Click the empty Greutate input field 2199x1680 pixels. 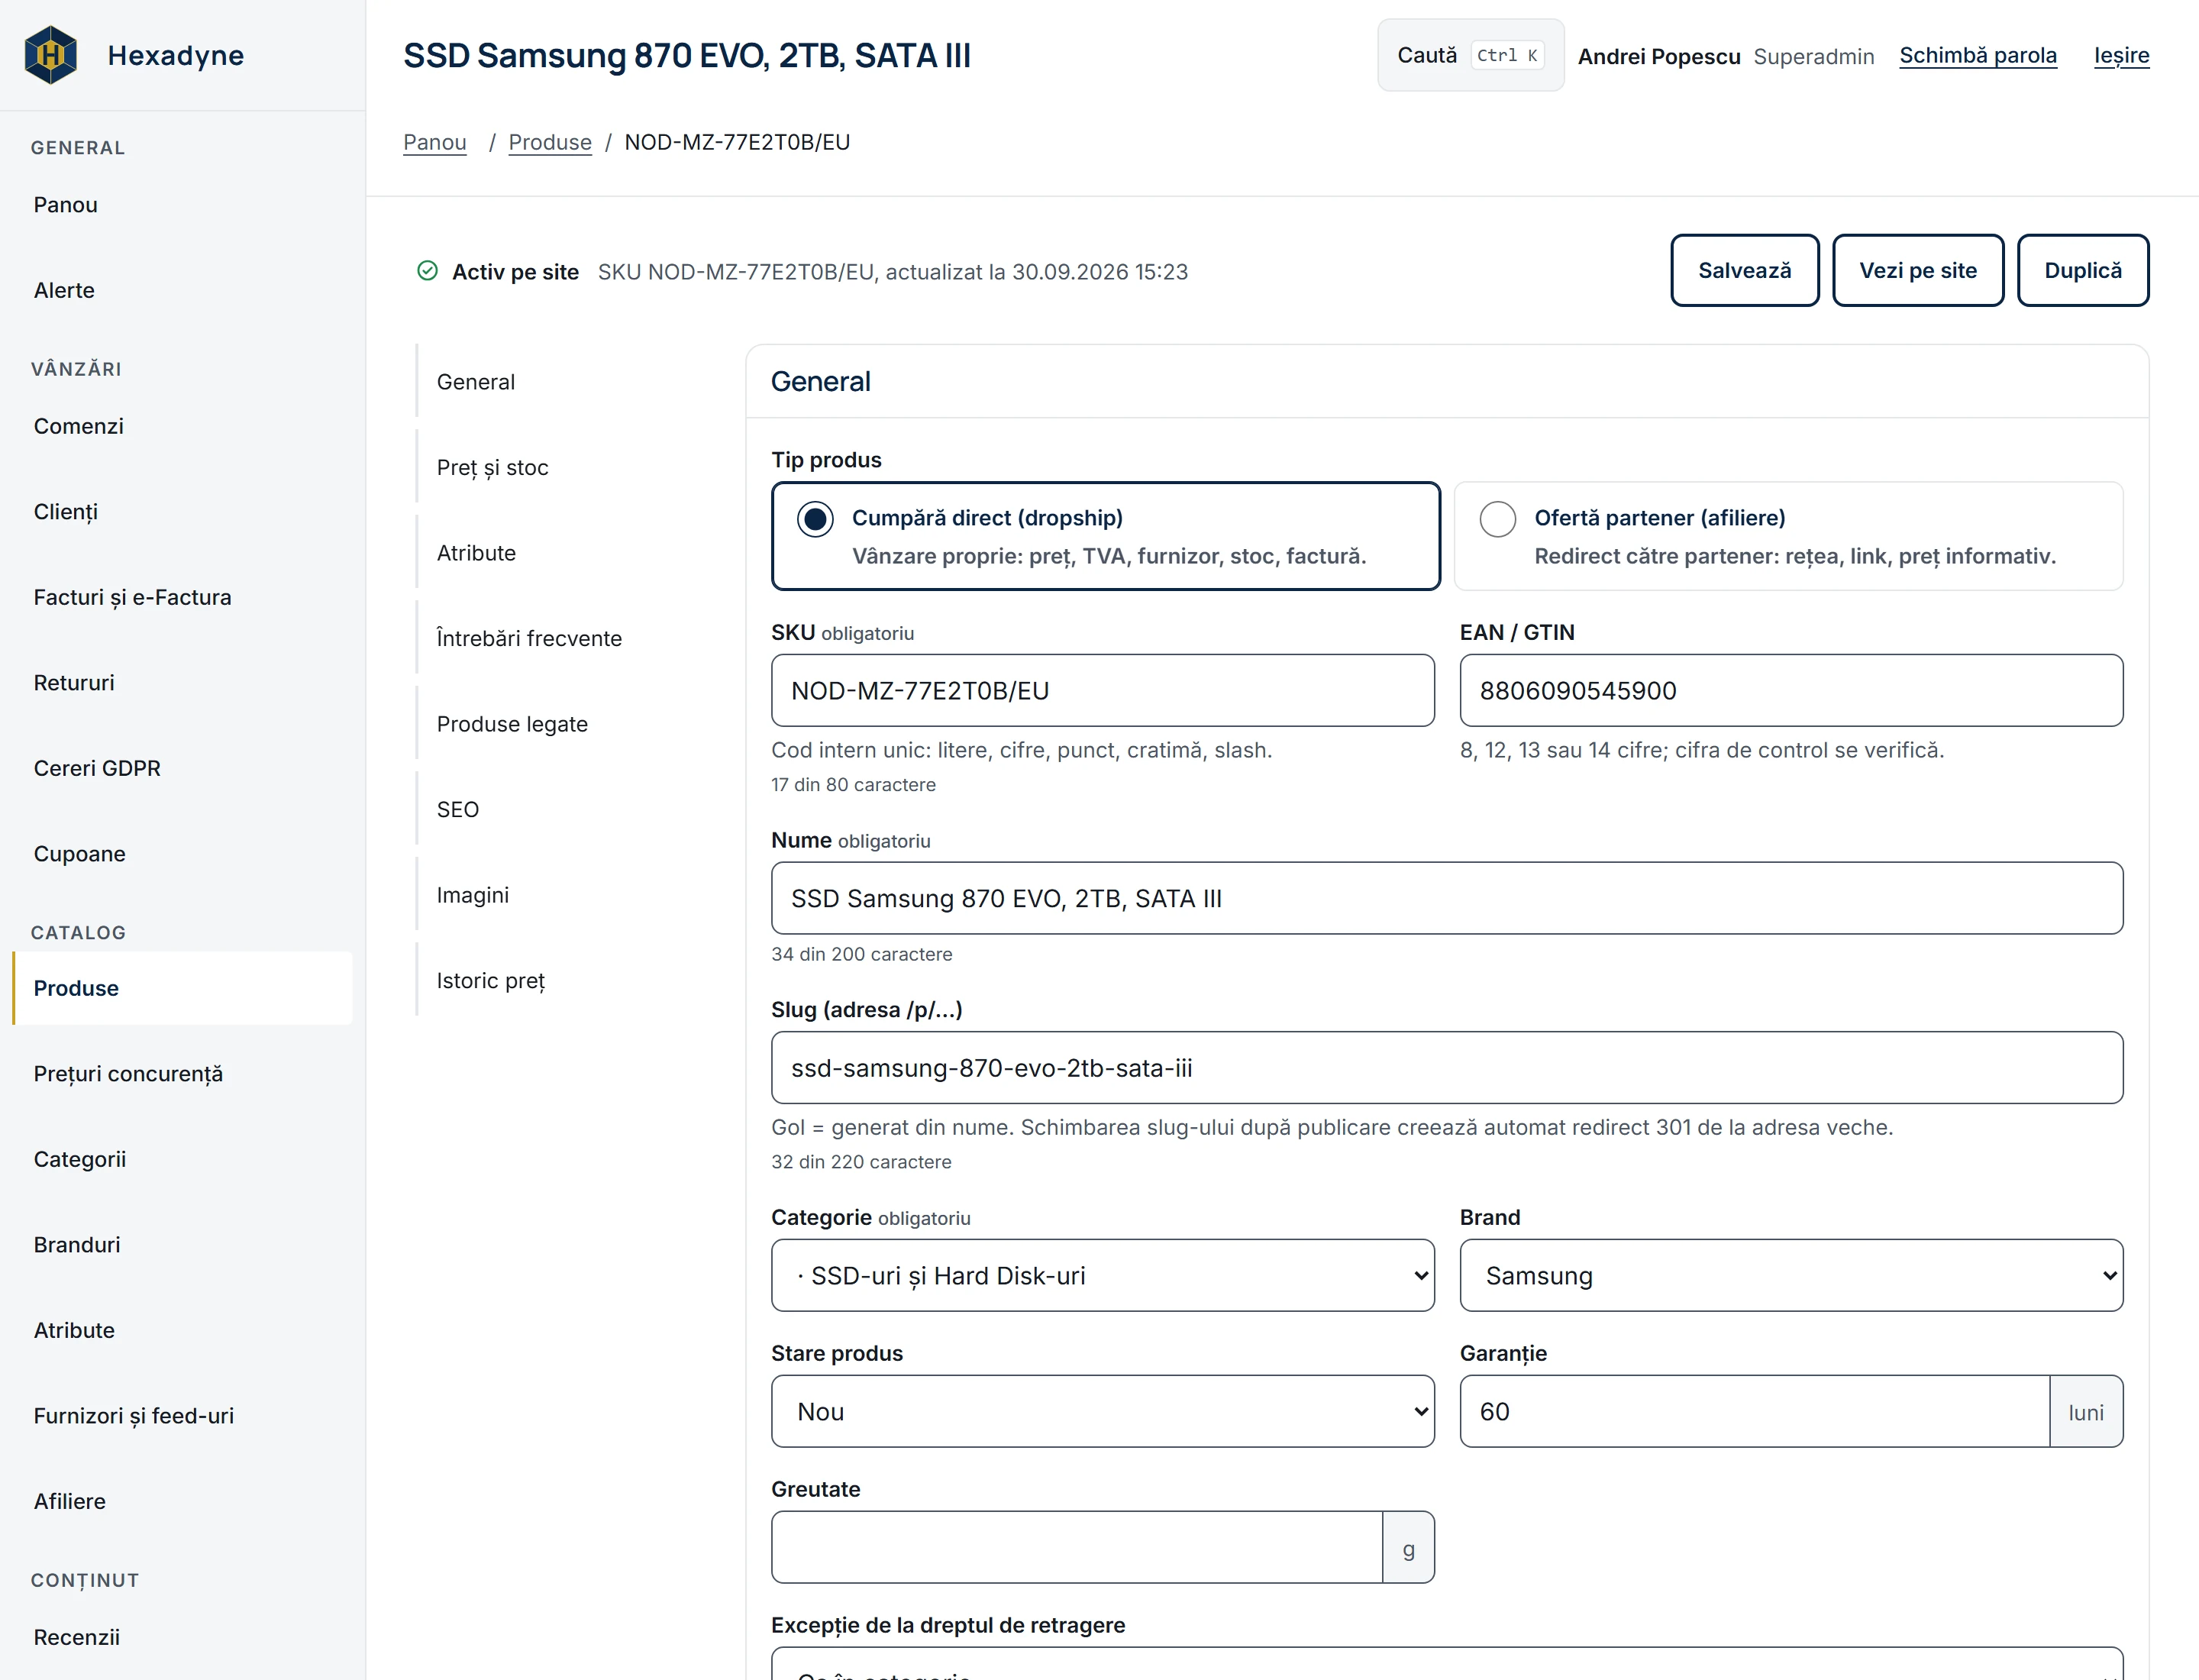[1077, 1547]
